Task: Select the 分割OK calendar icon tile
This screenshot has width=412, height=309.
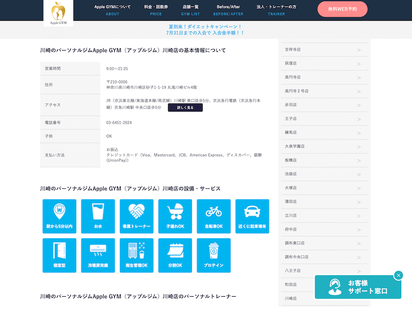Action: coord(175,256)
